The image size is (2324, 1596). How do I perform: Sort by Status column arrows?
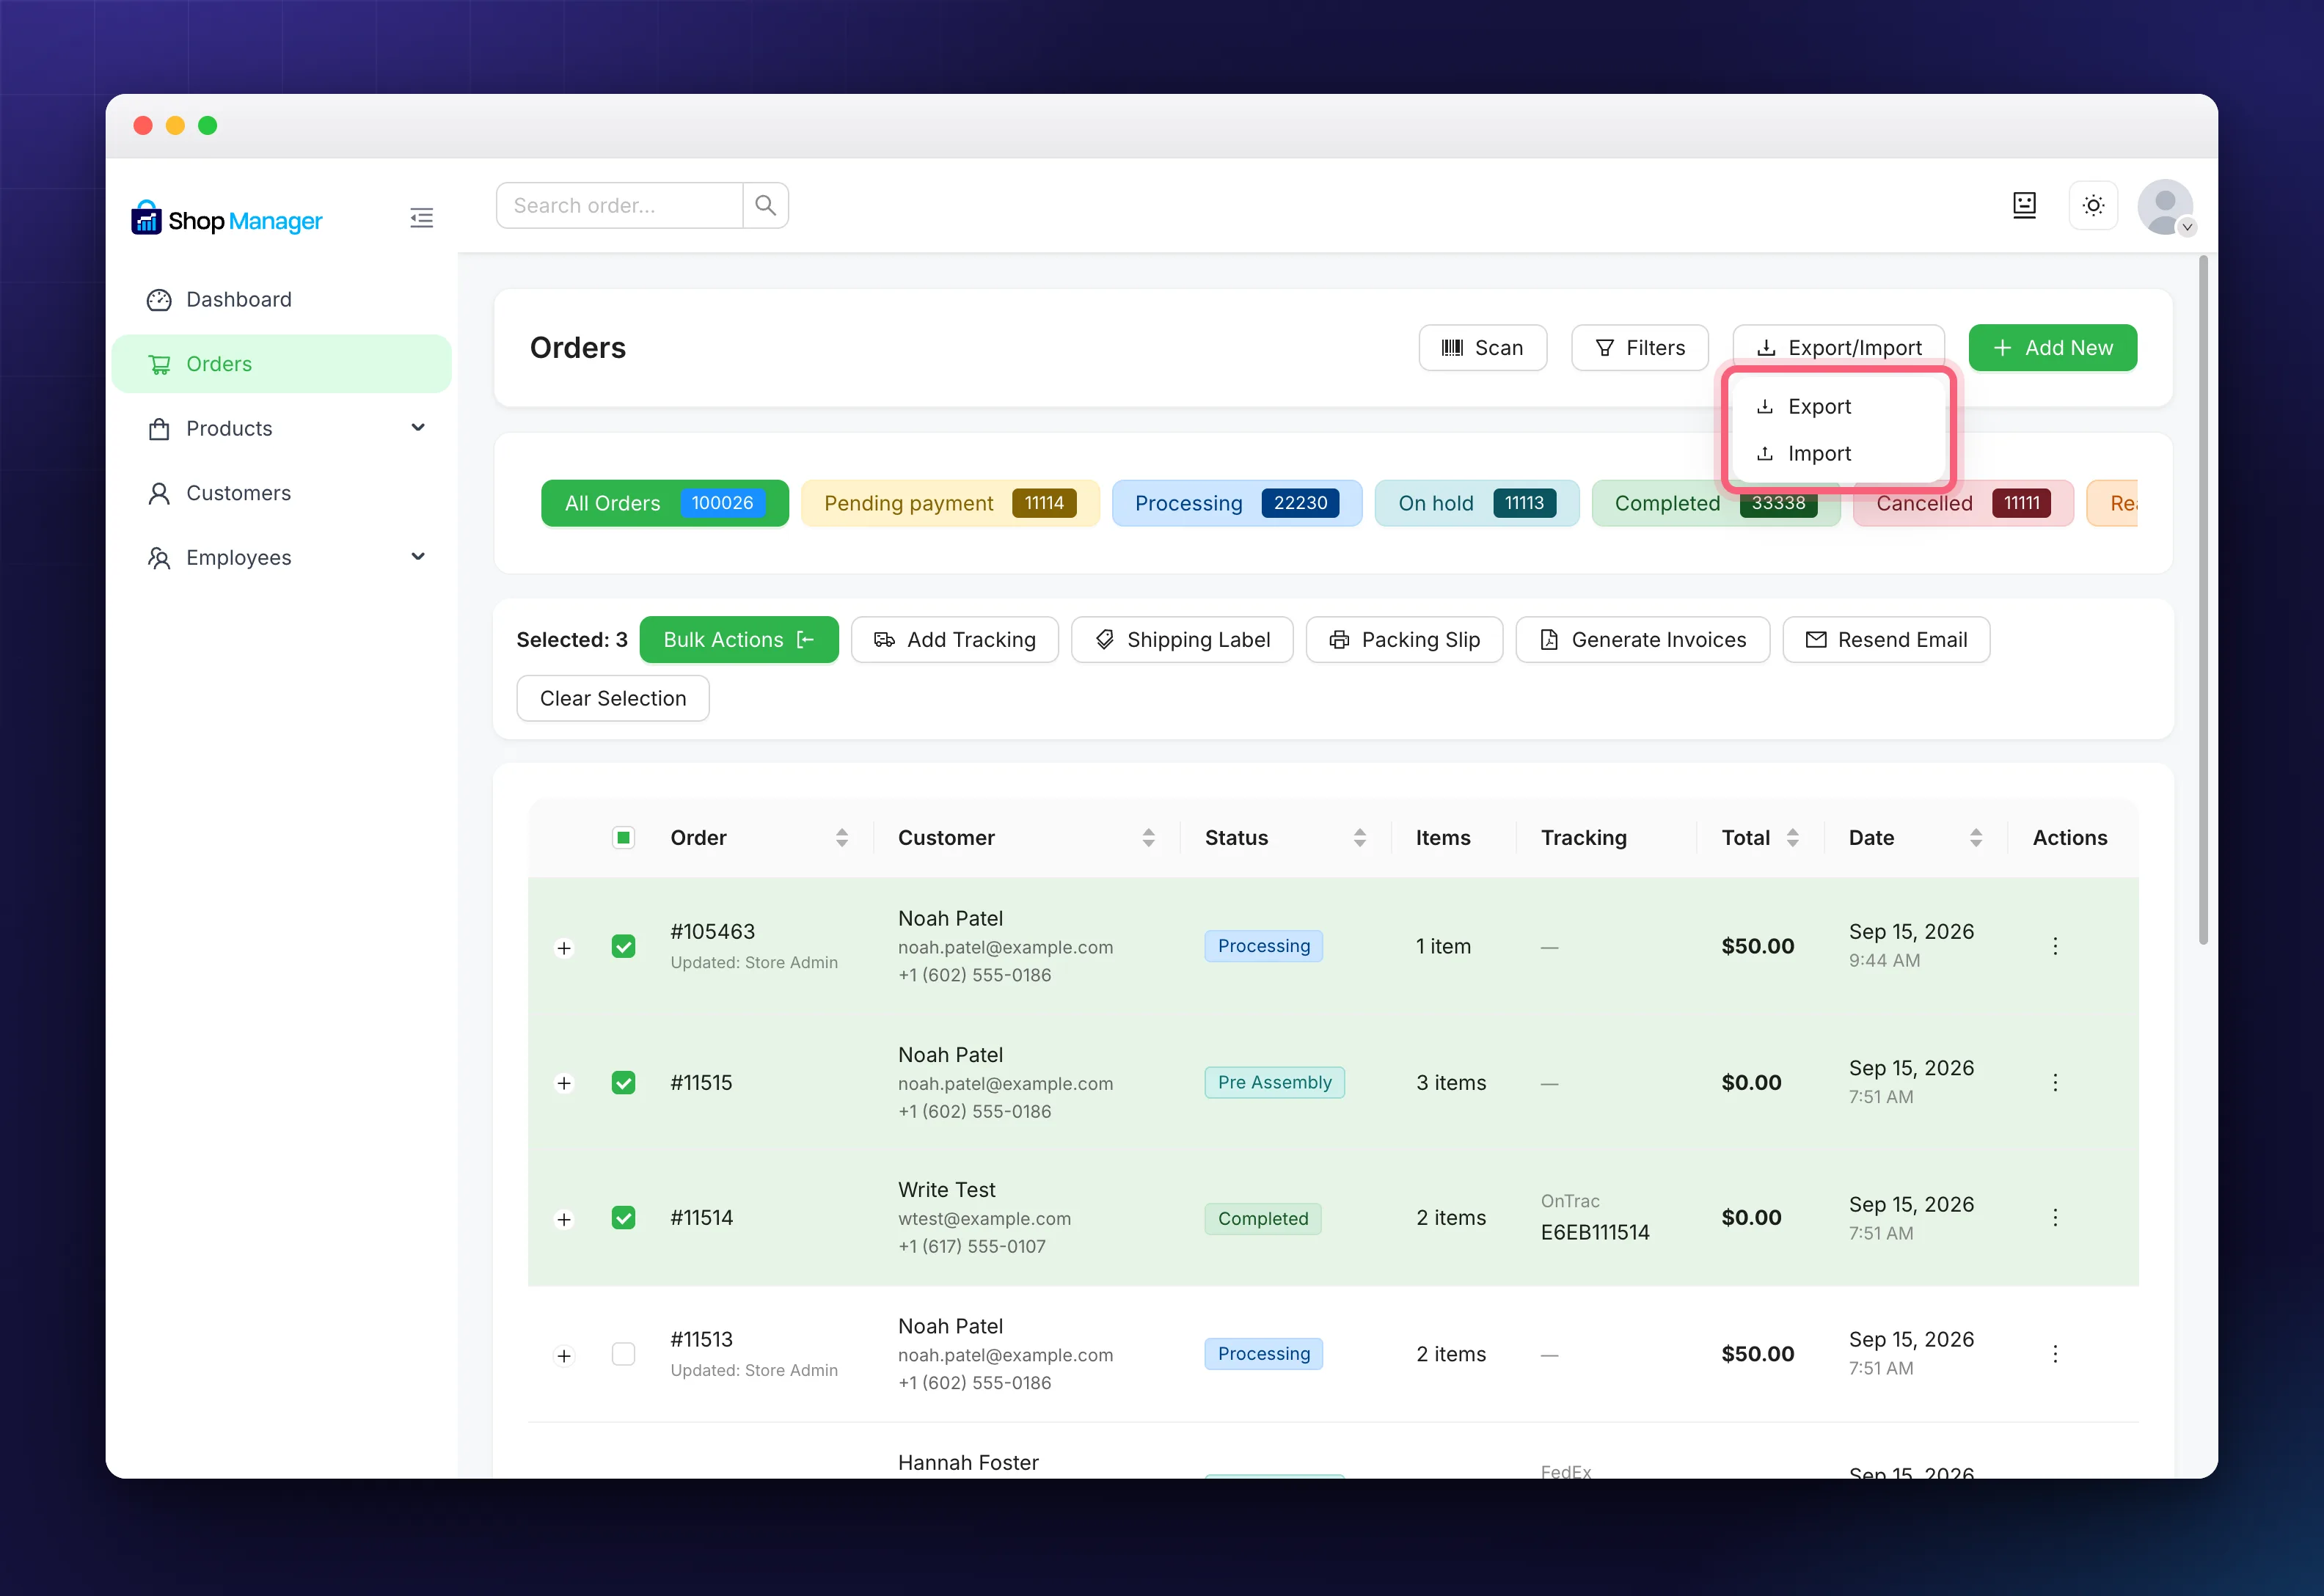(x=1360, y=838)
